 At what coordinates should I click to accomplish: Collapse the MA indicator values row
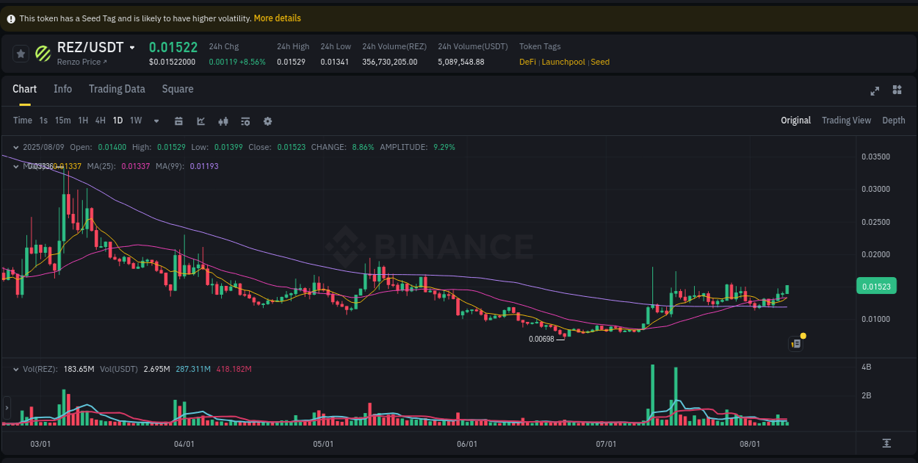[x=16, y=166]
